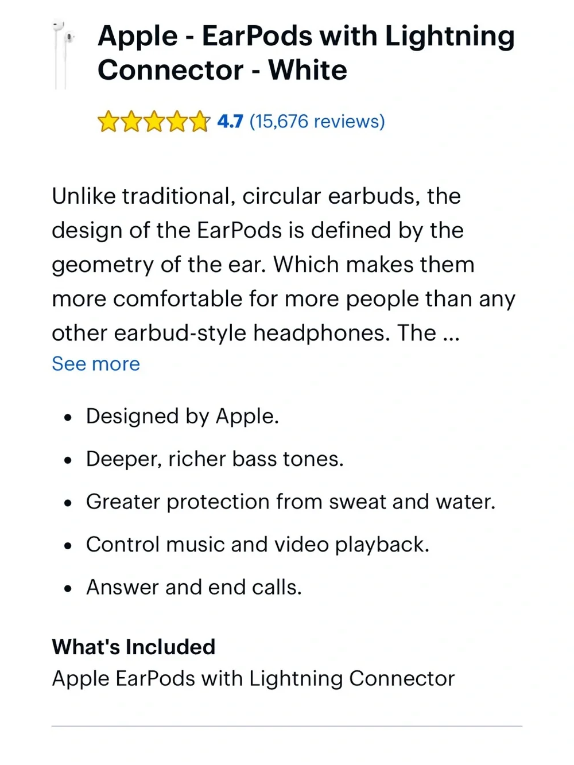Select 'Answer and end calls.' bullet
Viewport: 574px width, 765px height.
(x=193, y=587)
